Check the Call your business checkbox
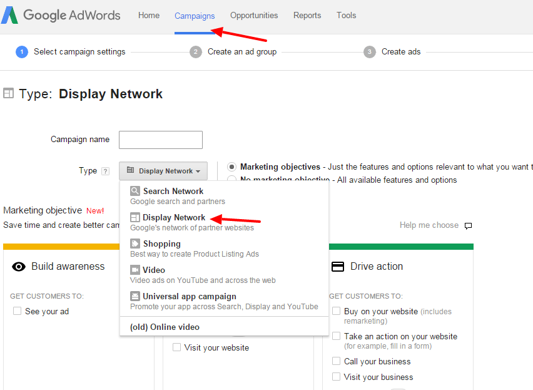533x390 pixels. (336, 361)
